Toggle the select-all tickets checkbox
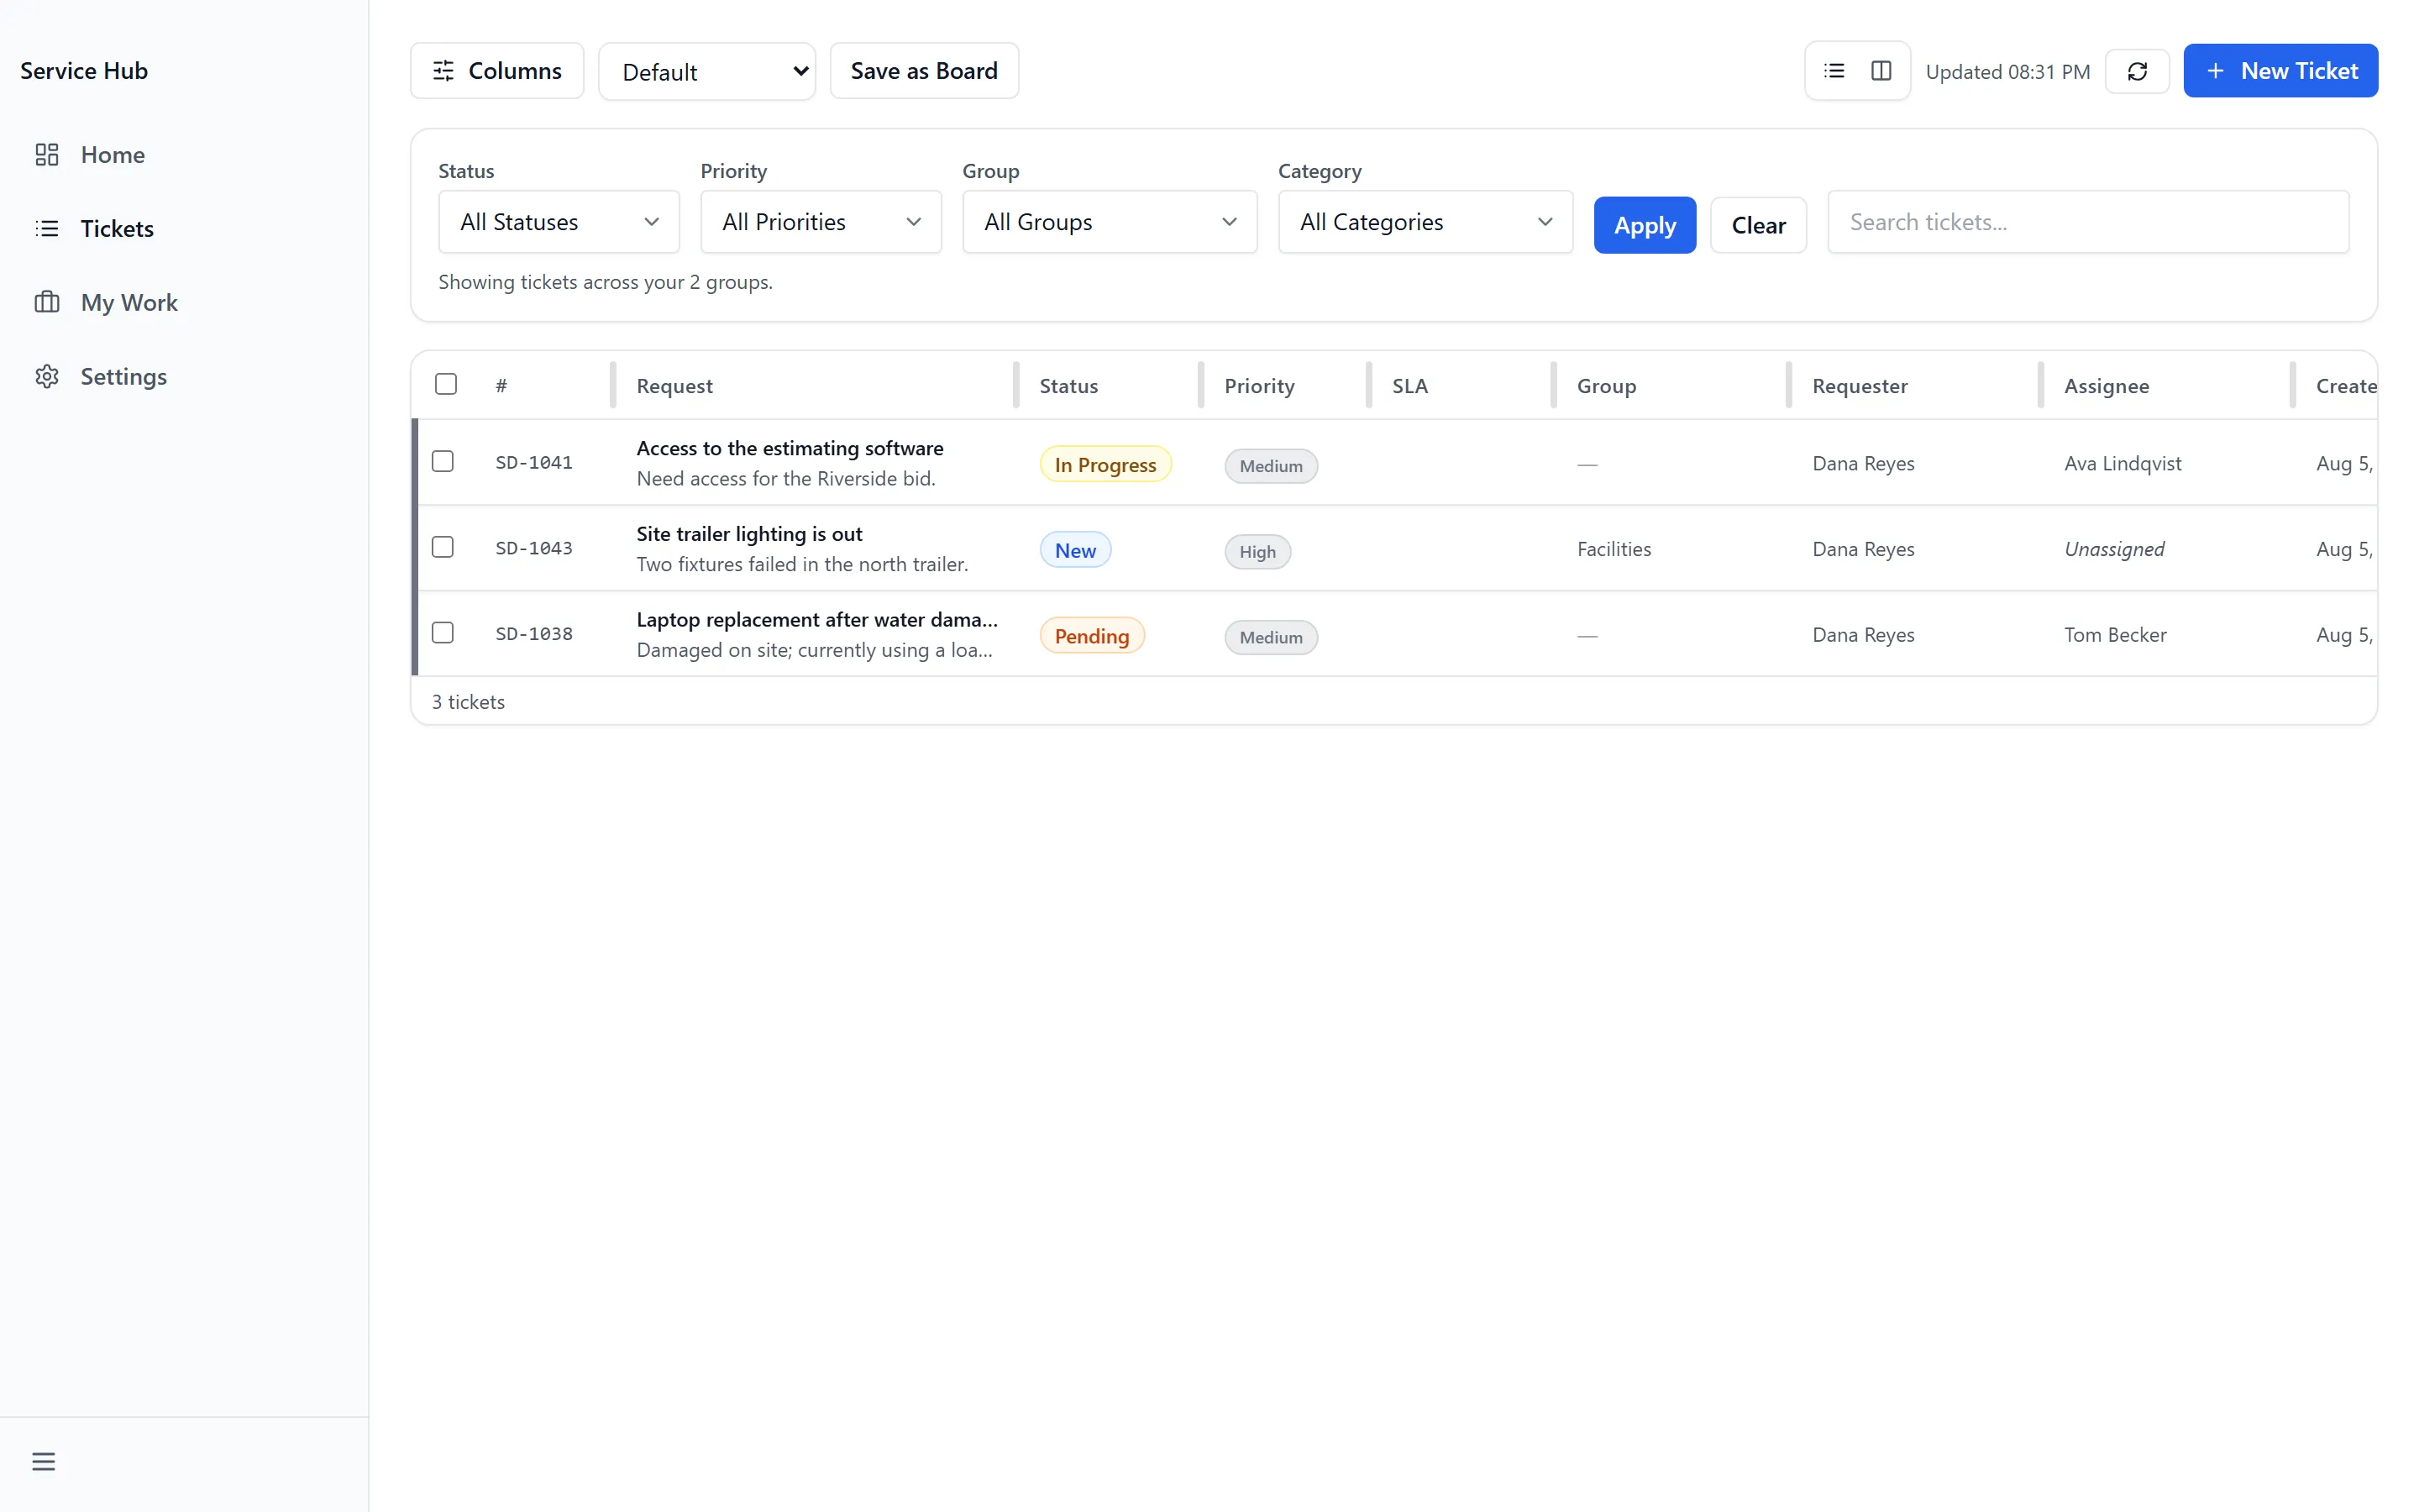2419x1512 pixels. [446, 384]
